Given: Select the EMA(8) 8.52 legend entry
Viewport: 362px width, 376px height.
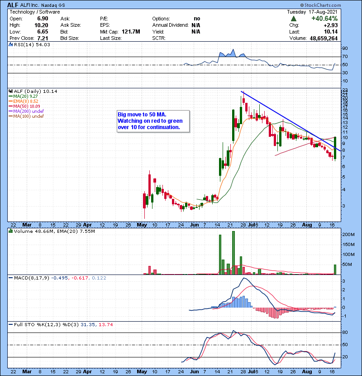Looking at the screenshot, I should (24, 101).
